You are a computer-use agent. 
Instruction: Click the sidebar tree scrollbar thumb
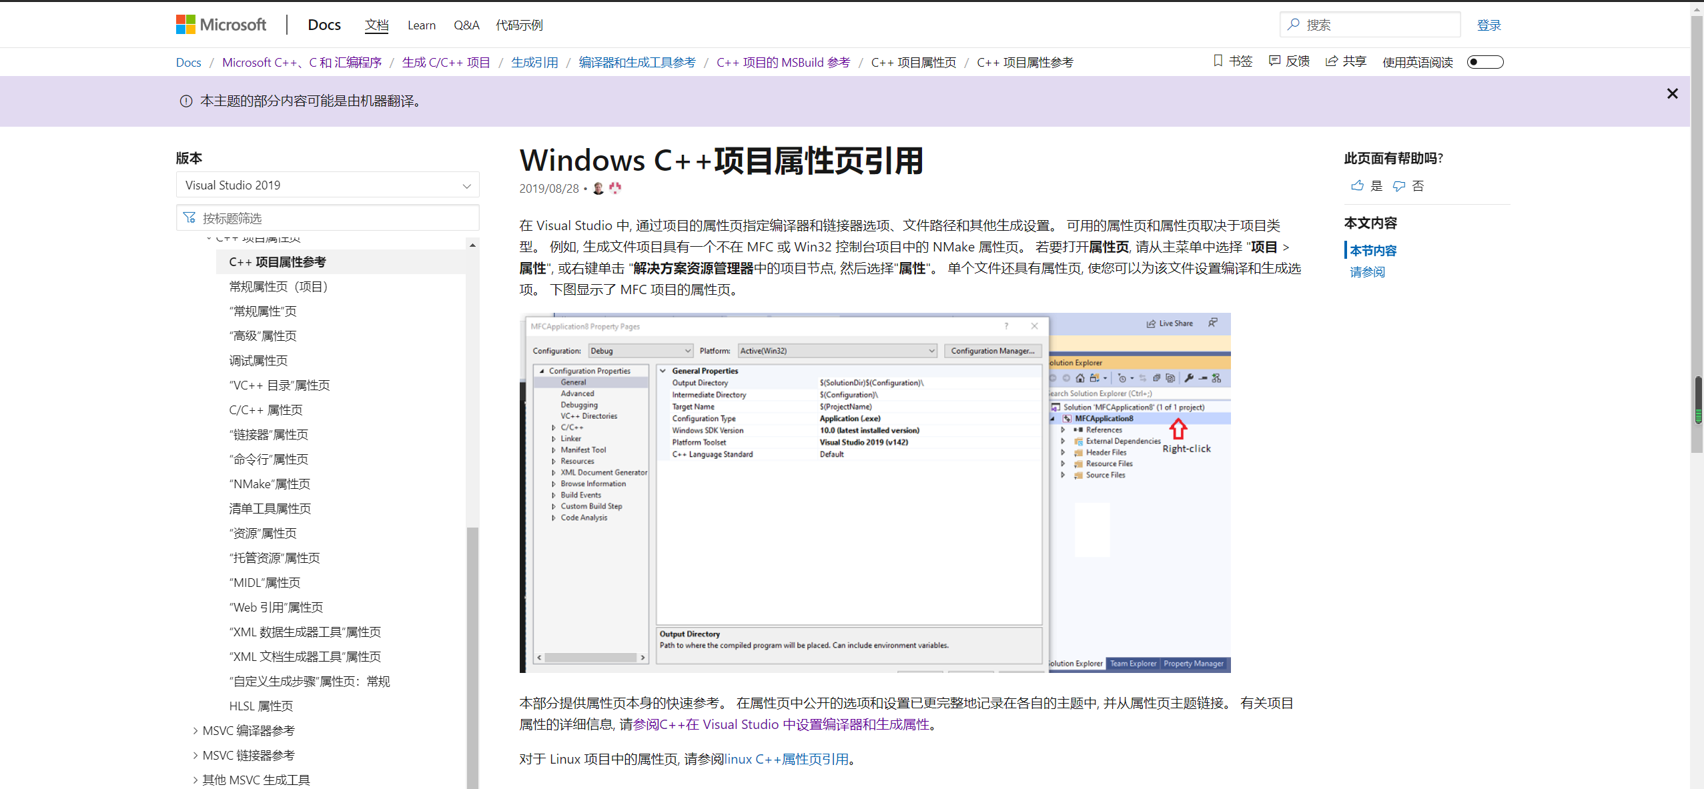[x=472, y=658]
